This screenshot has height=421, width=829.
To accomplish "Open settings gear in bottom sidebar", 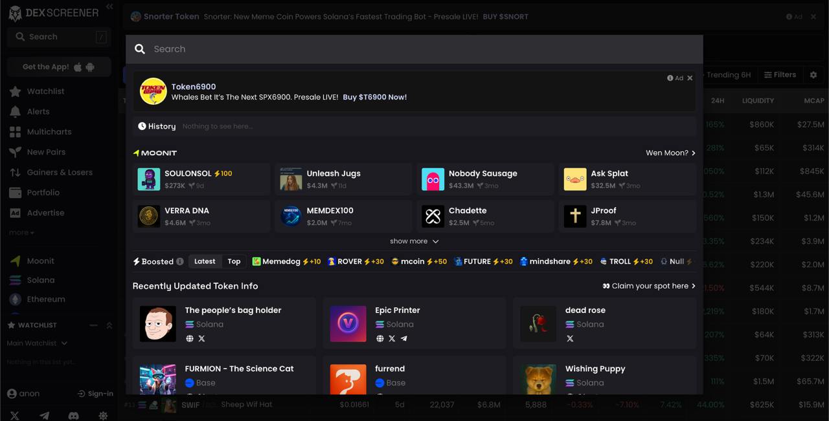I will (103, 416).
